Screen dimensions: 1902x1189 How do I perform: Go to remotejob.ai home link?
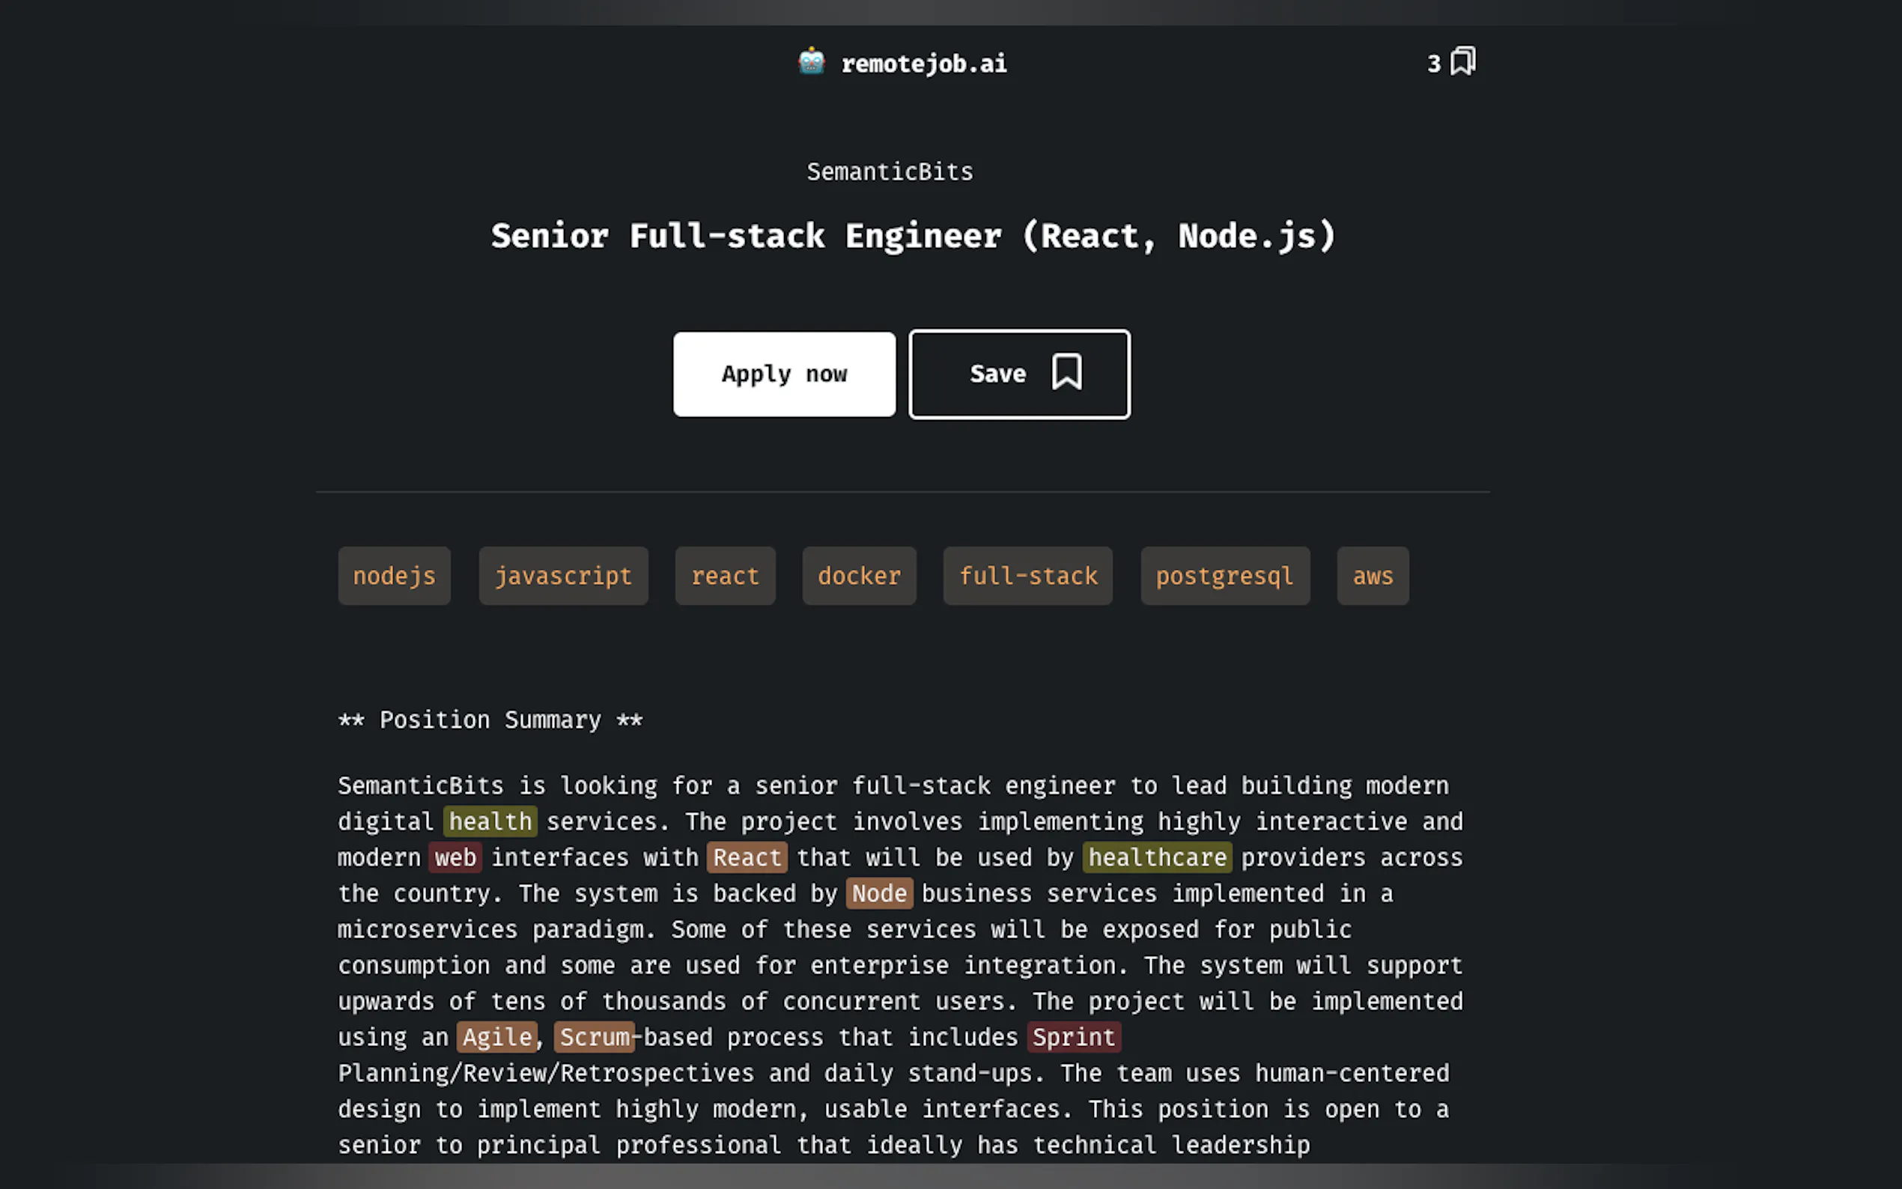coord(923,64)
